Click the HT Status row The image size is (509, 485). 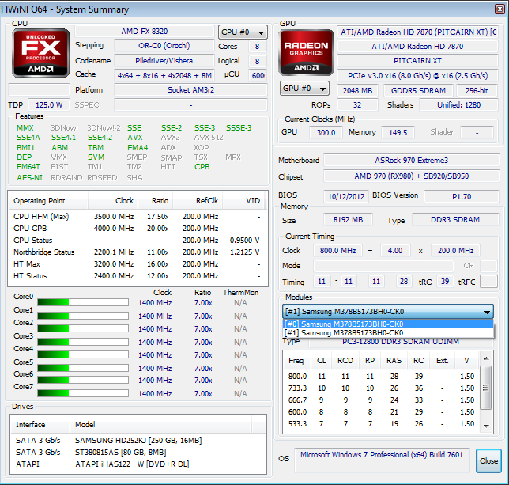137,276
